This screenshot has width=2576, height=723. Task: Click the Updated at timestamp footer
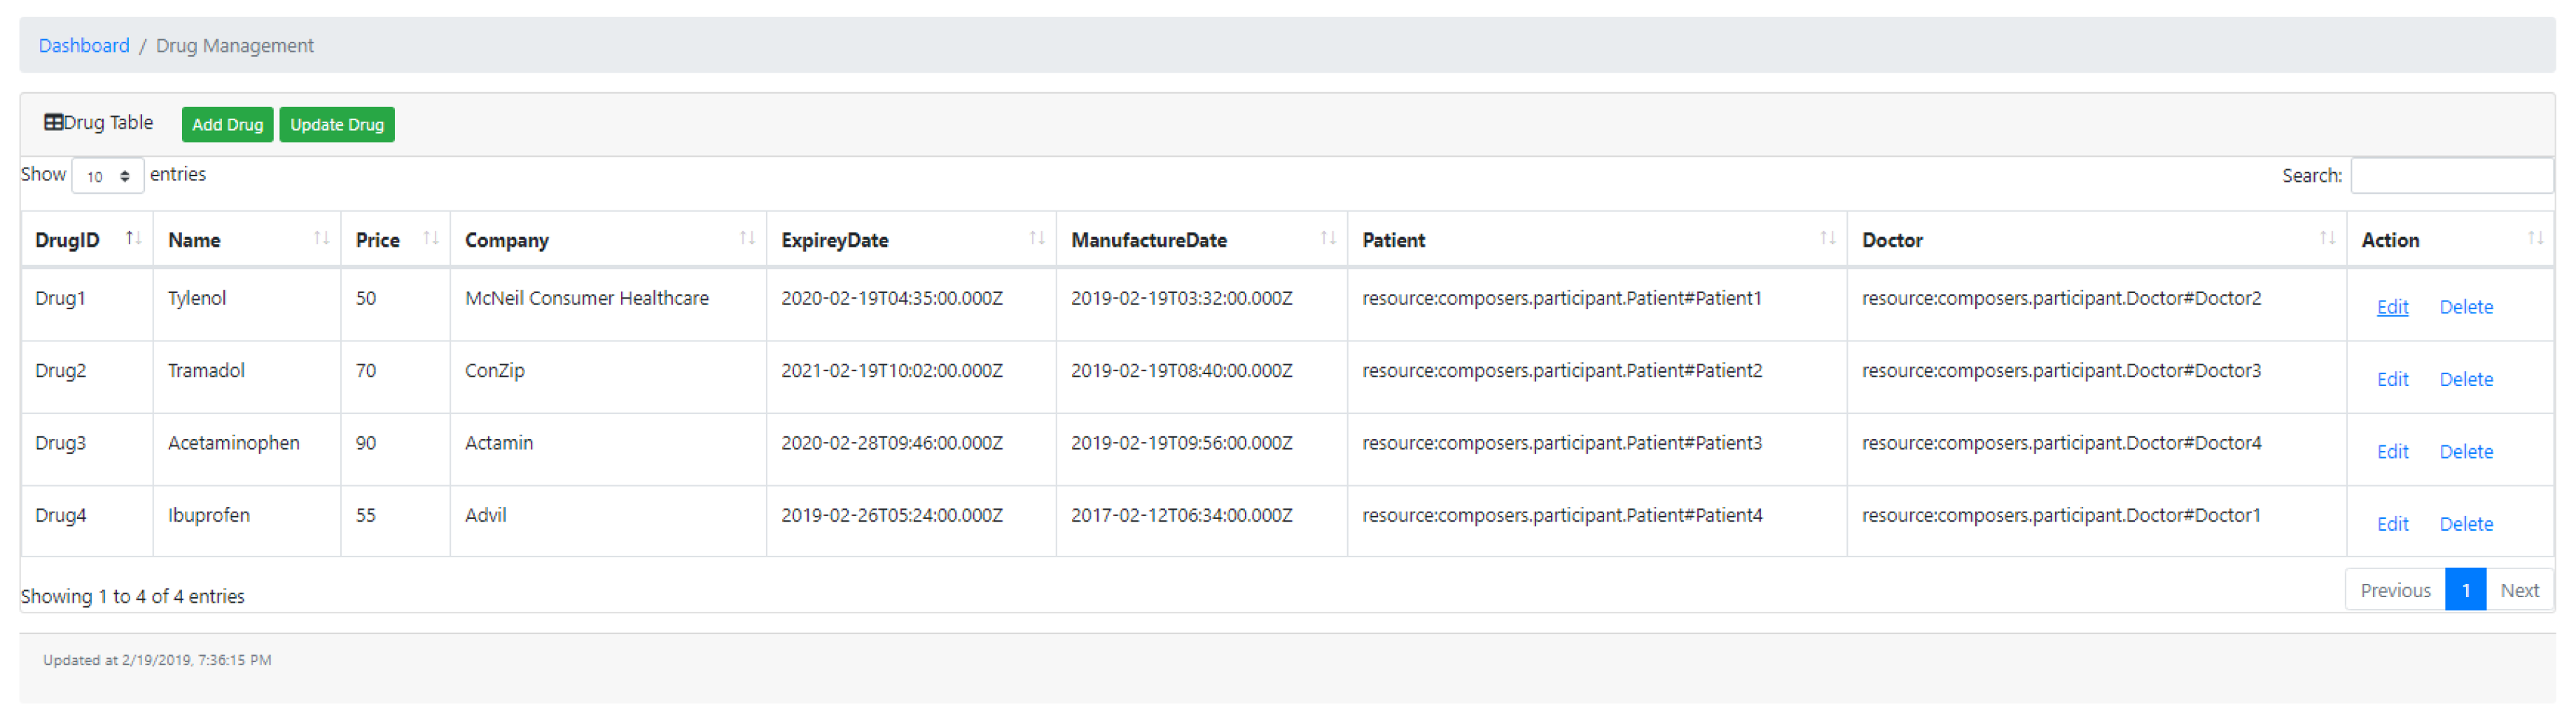tap(157, 660)
